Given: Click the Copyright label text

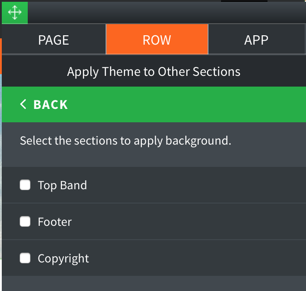Looking at the screenshot, I should [x=63, y=259].
